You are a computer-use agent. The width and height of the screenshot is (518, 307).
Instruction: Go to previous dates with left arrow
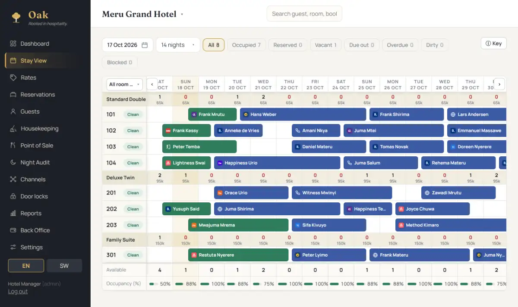pyautogui.click(x=152, y=84)
